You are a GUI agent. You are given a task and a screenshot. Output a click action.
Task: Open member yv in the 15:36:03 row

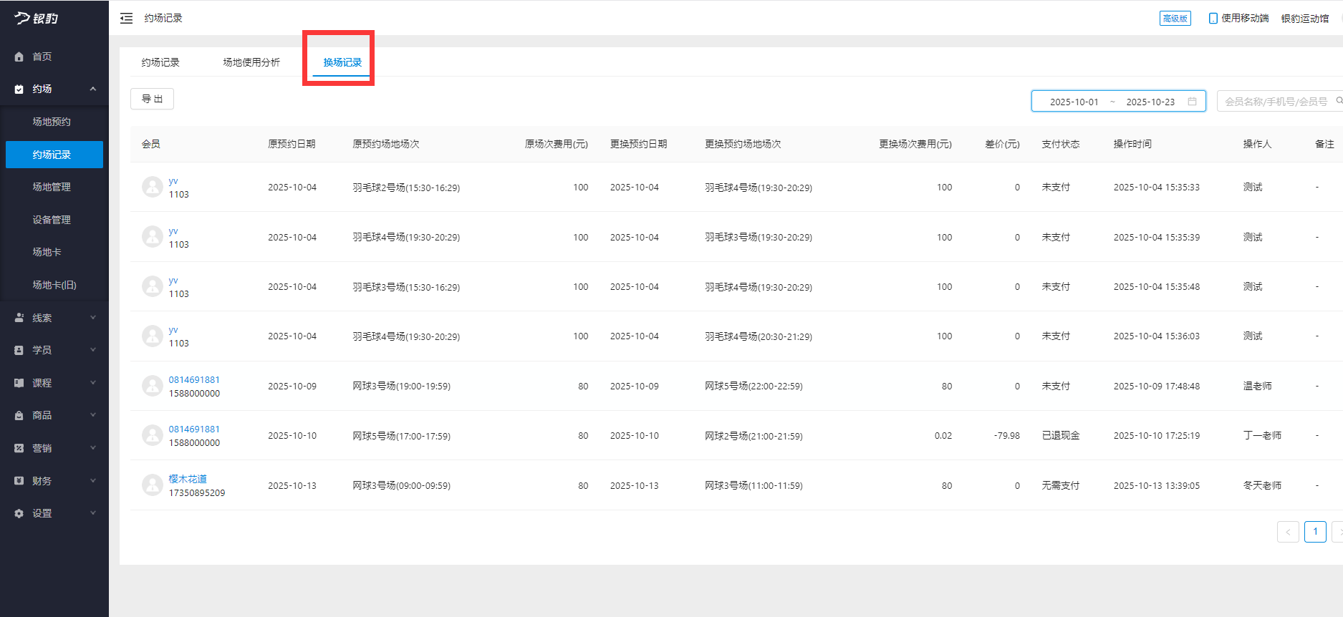[173, 330]
